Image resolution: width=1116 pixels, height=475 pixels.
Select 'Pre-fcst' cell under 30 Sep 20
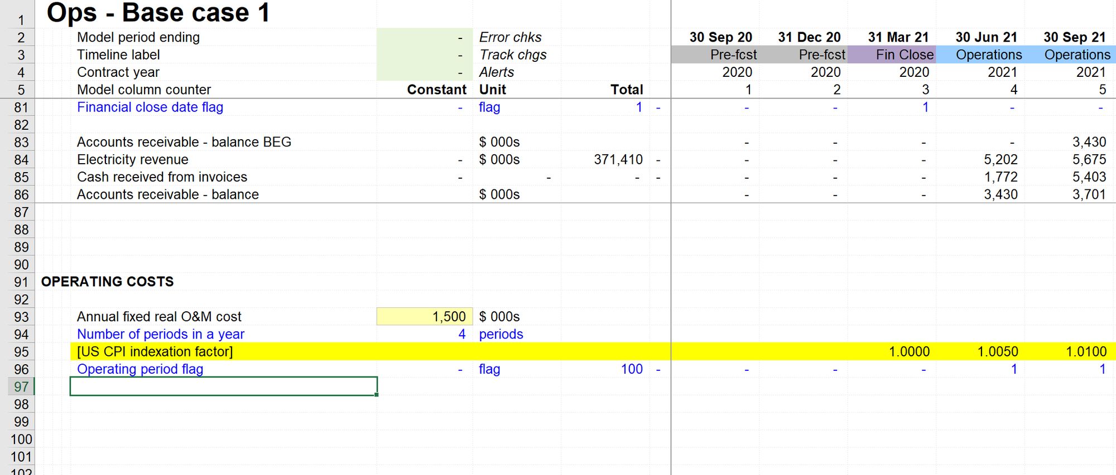point(715,55)
